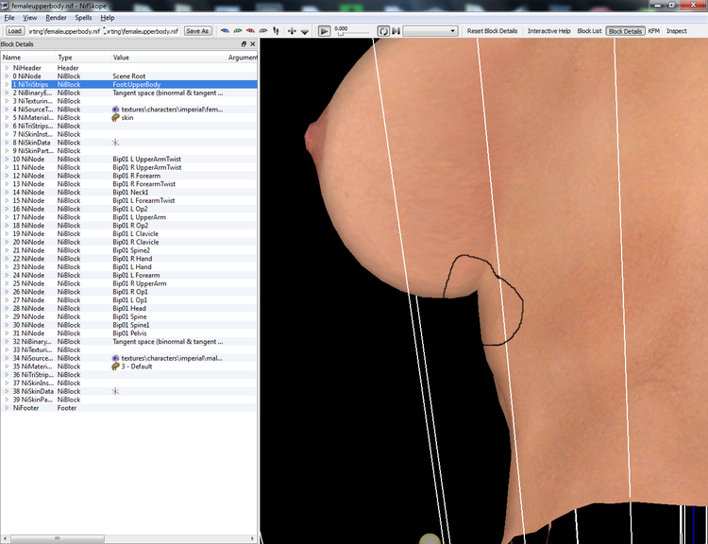Image resolution: width=708 pixels, height=544 pixels.
Task: Start animation with the Play button
Action: [324, 31]
